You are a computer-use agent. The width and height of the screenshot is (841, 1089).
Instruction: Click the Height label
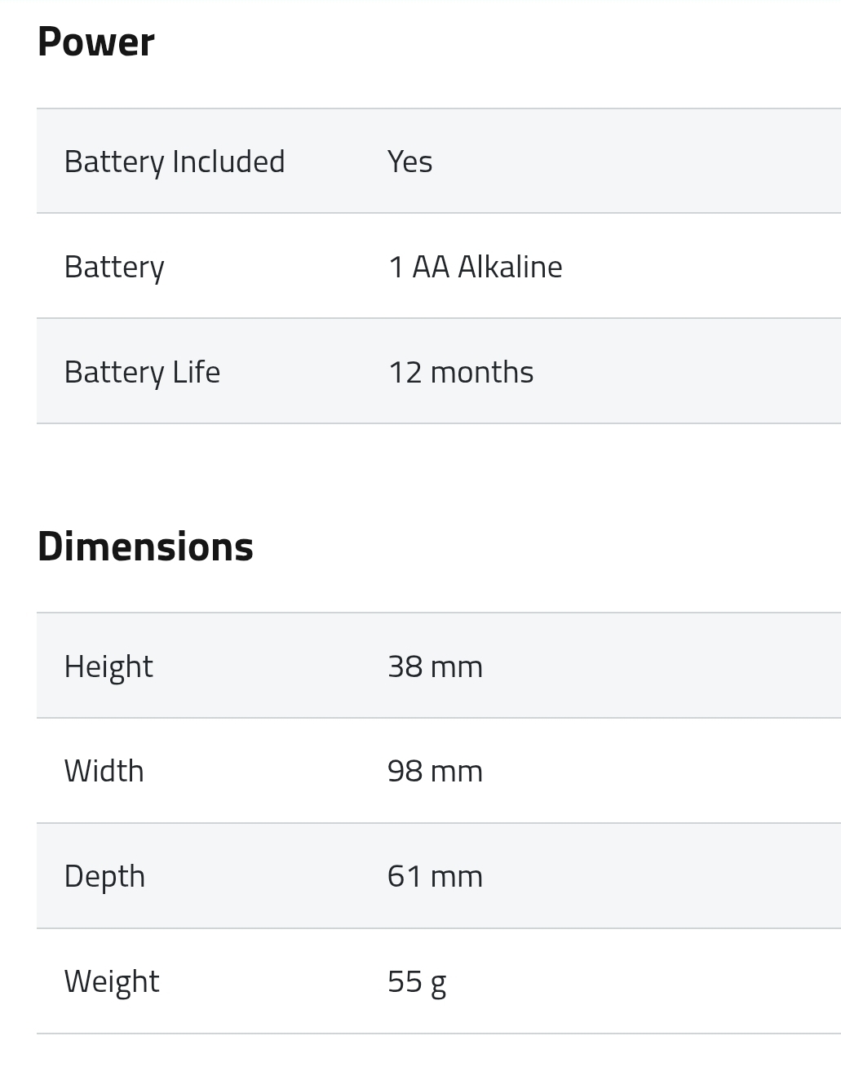[x=108, y=666]
